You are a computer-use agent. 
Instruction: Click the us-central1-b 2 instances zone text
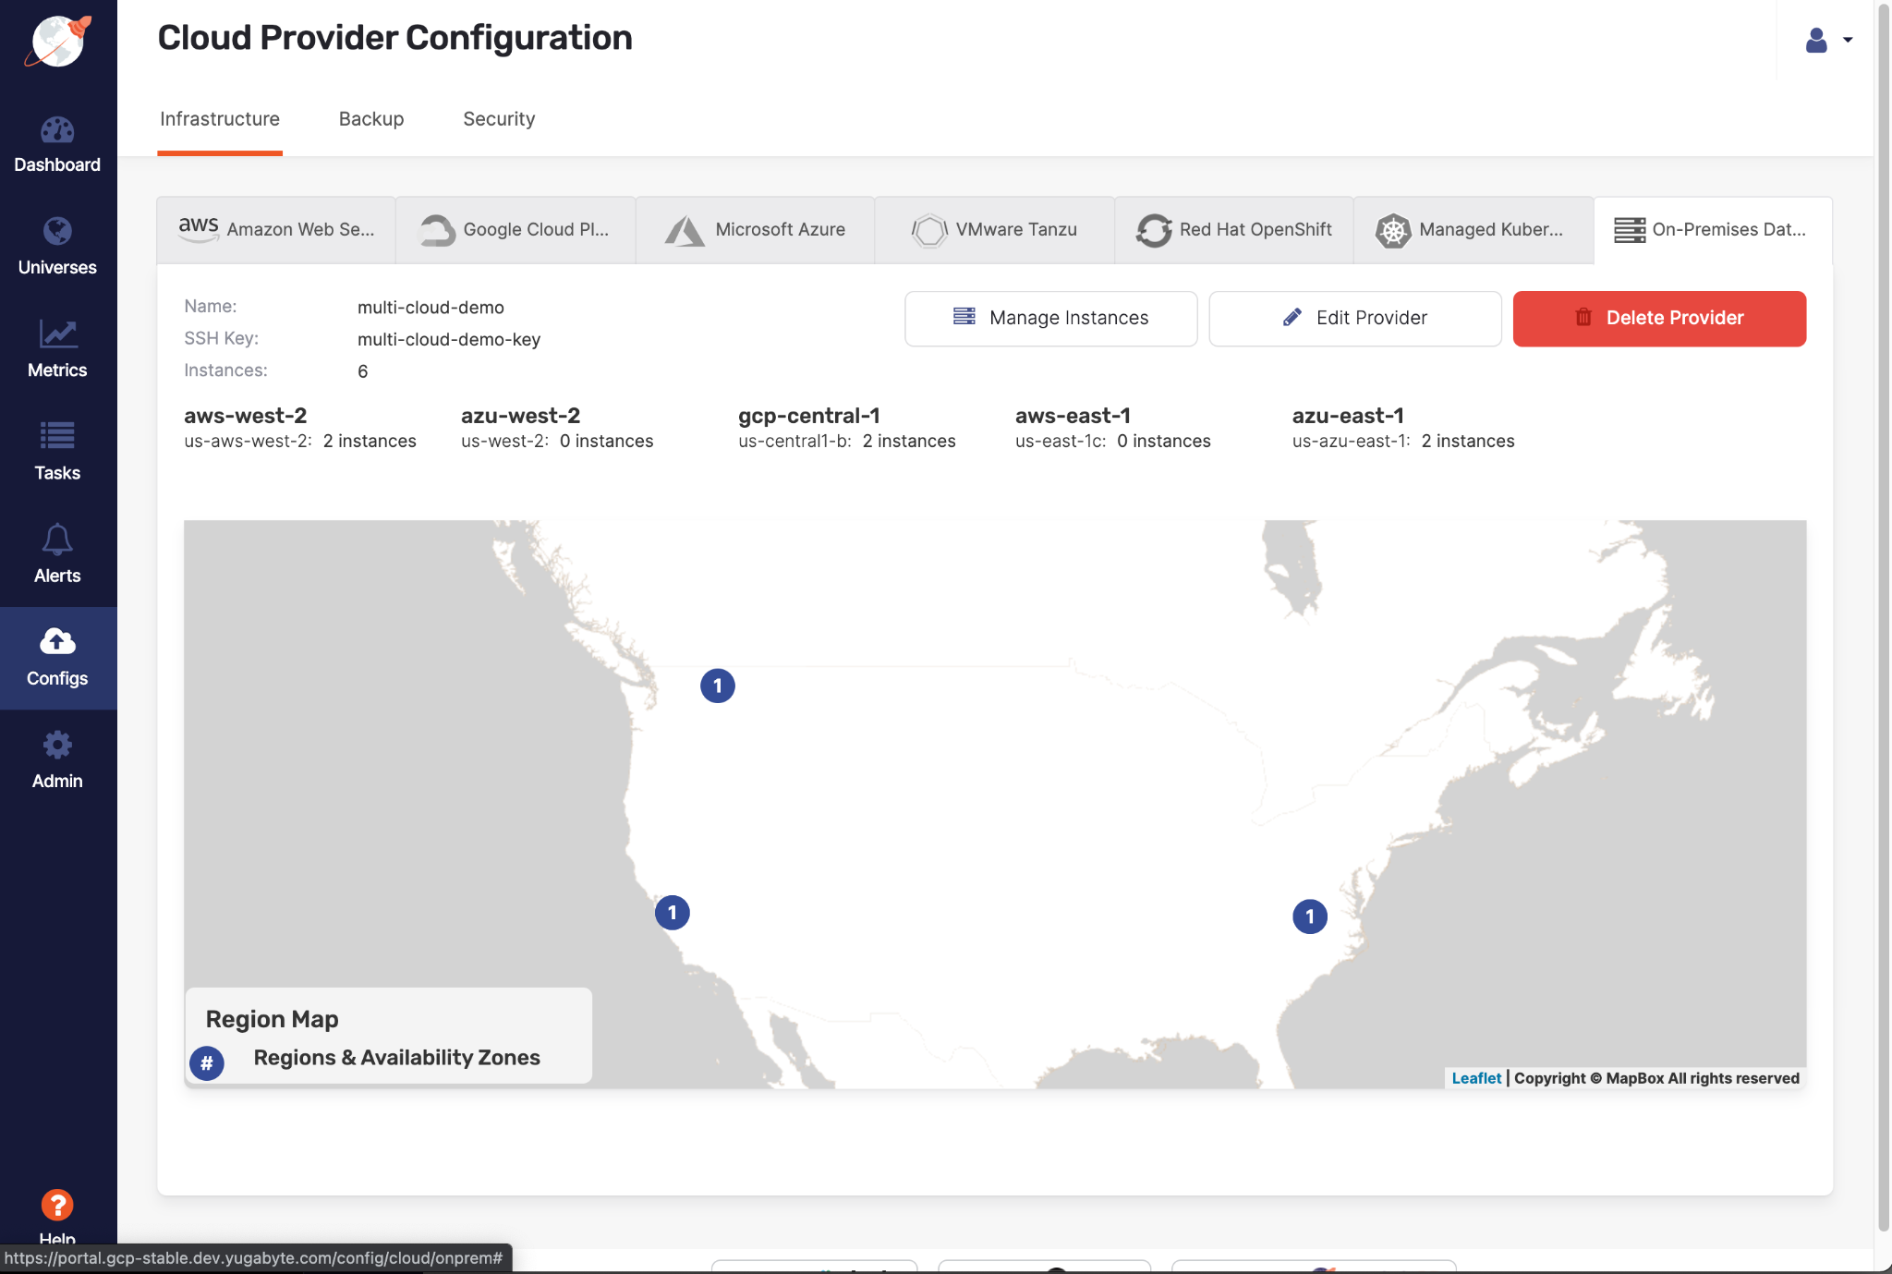847,442
